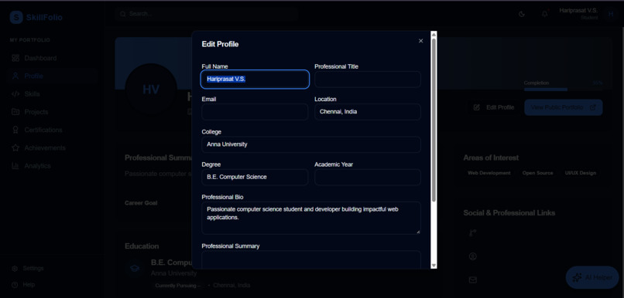Go to Skills in the sidebar
This screenshot has width=624, height=298.
click(x=52, y=94)
